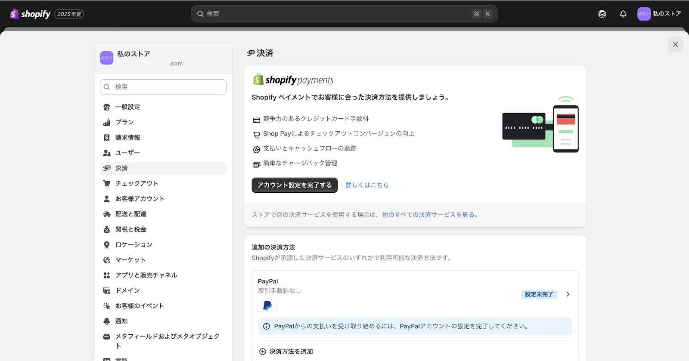Click the ドメイン window icon
689x361 pixels.
(107, 290)
